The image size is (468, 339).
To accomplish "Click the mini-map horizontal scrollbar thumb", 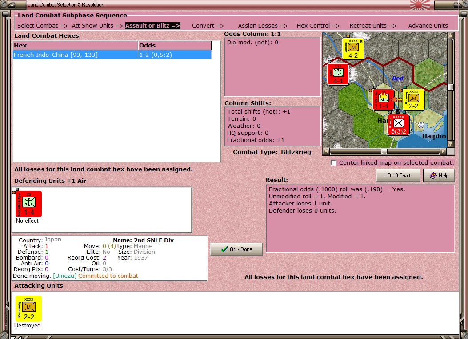I will (384, 151).
